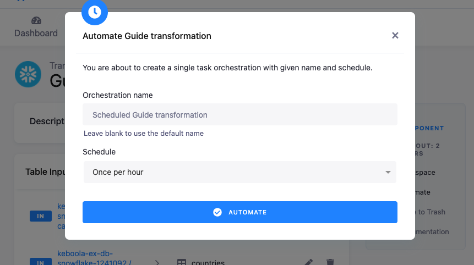Click the Table Input section header
This screenshot has height=265, width=474.
45,172
